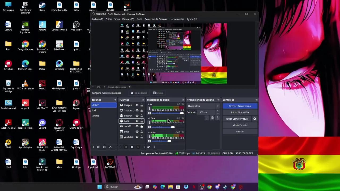Click the add source plus icon
The width and height of the screenshot is (340, 191).
pos(121,147)
